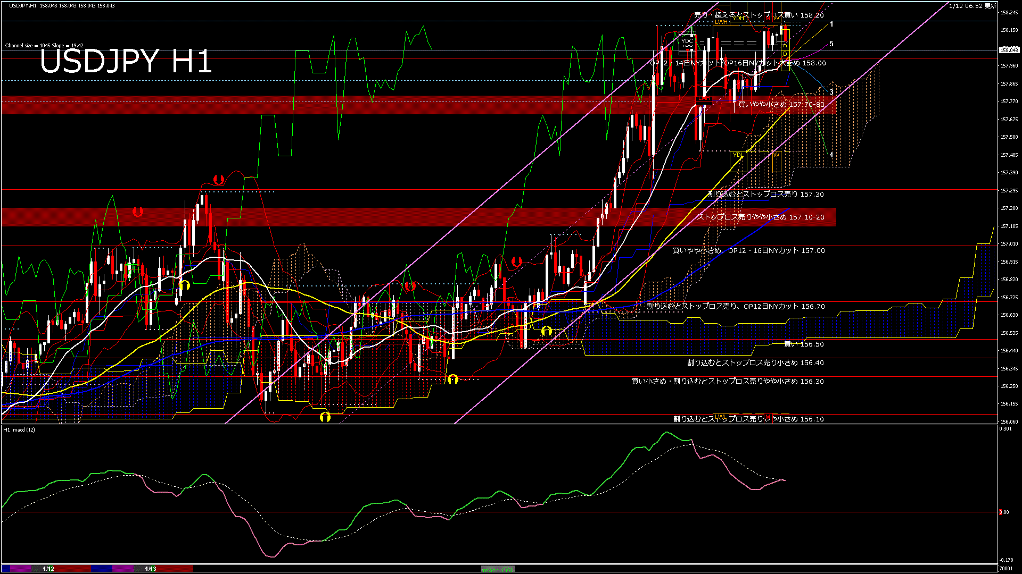This screenshot has height=574, width=1022.
Task: Select the 割り込むとストップロス売り 157.30 label
Action: point(765,195)
